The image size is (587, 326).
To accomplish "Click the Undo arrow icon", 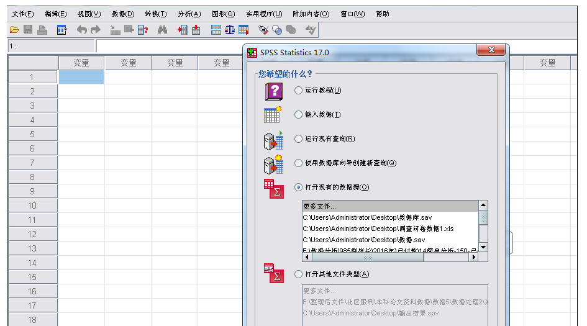I will [x=81, y=30].
